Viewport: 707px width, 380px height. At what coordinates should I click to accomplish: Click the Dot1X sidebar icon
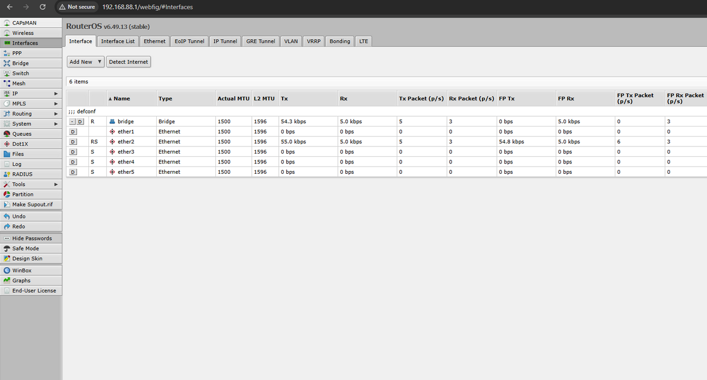click(7, 144)
